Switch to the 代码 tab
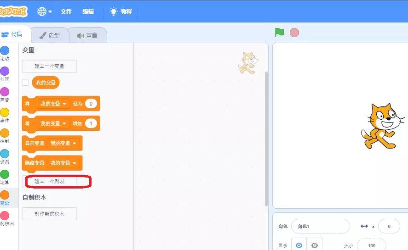Viewport: 408px width, 250px height. [15, 34]
